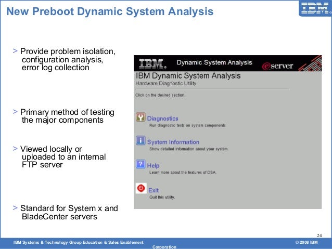Image resolution: width=332 pixels, height=249 pixels.
Task: Click the Diagnostics wrench icon
Action: [141, 117]
